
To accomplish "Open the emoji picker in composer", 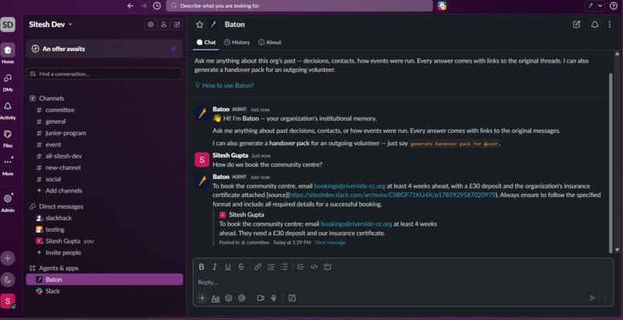I will [x=229, y=298].
